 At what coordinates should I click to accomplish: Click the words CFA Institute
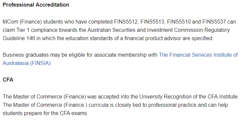coord(223,97)
